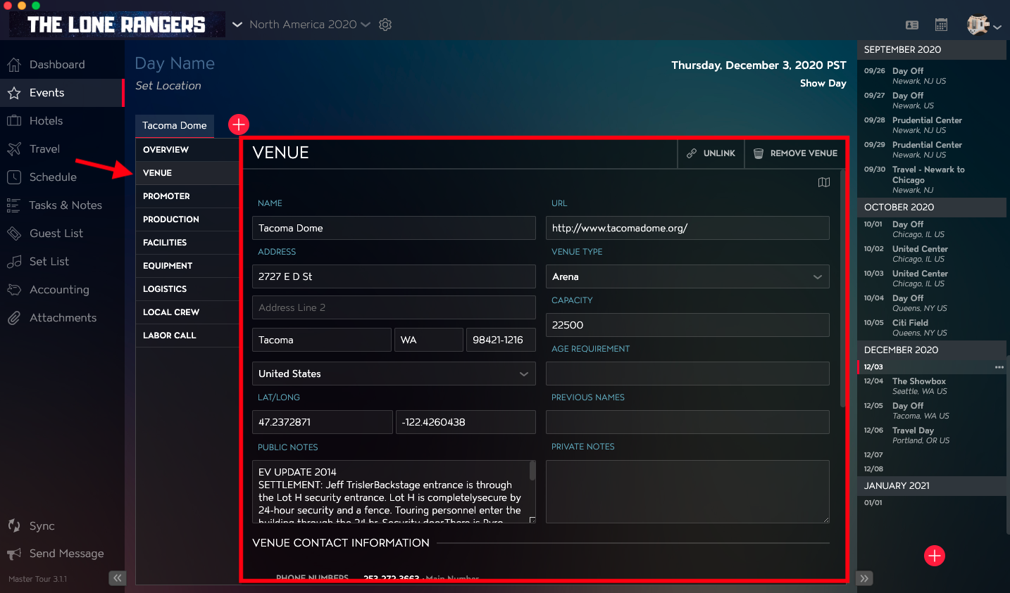1010x593 pixels.
Task: Click the Public Notes scrollbar
Action: [532, 471]
